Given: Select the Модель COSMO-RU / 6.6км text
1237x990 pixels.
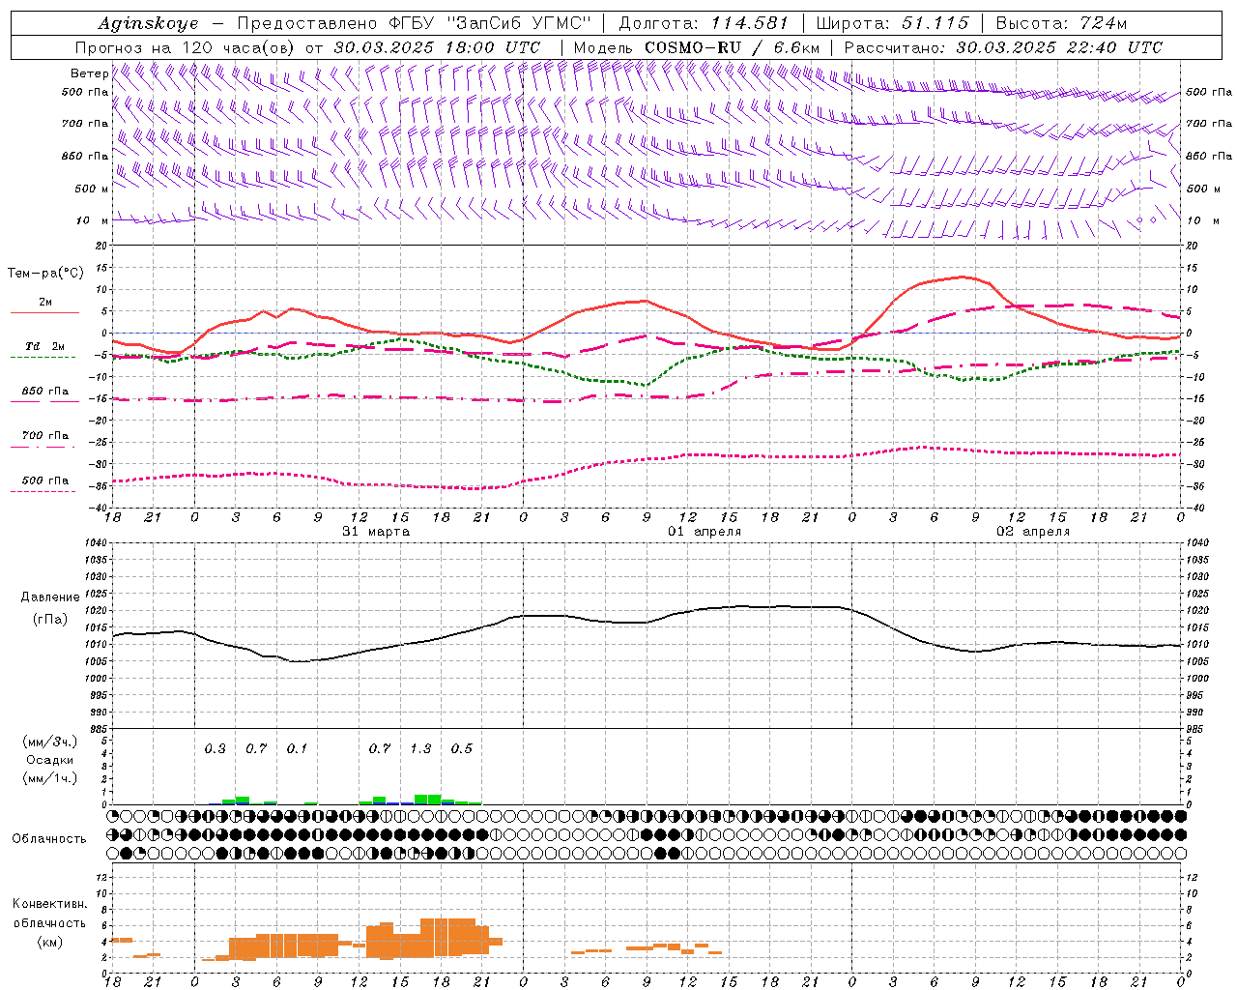Looking at the screenshot, I should 696,47.
